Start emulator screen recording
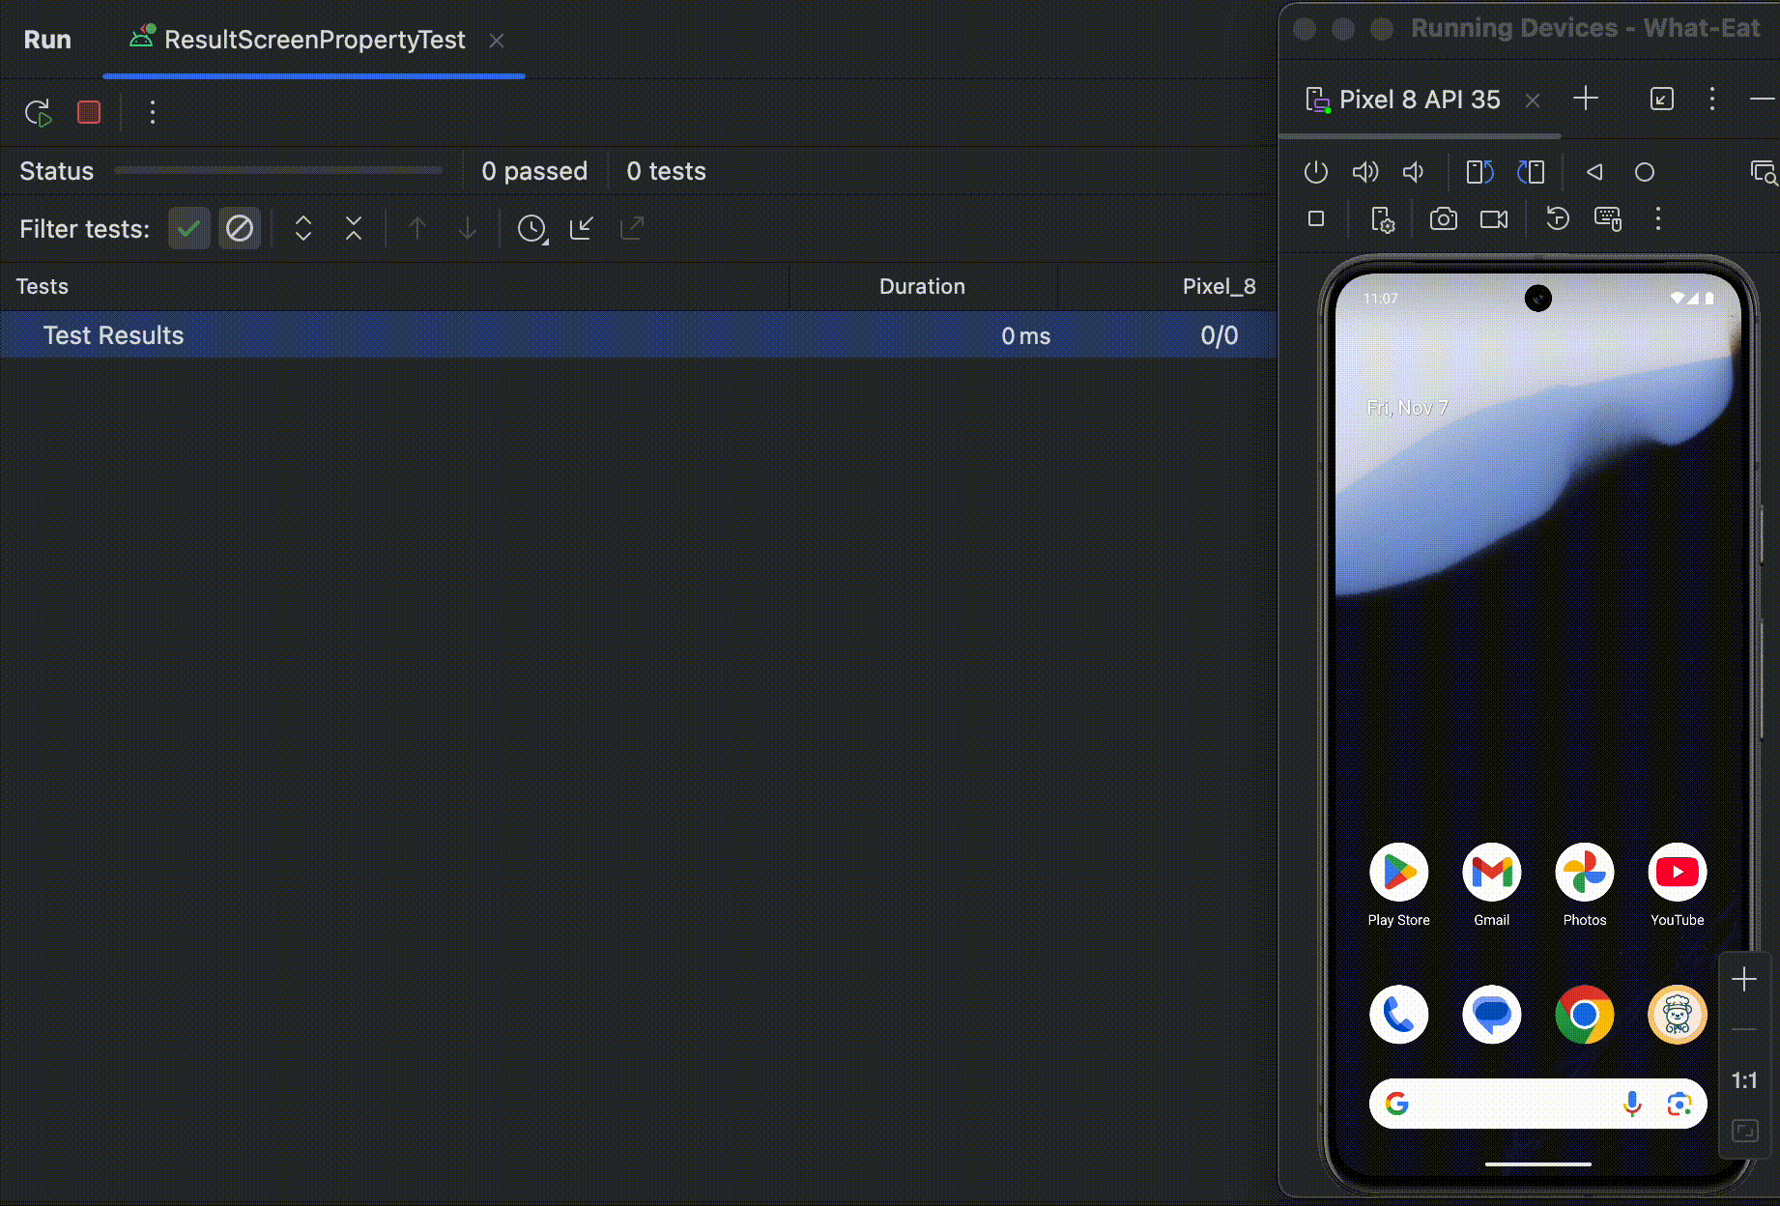1780x1206 pixels. 1493,219
